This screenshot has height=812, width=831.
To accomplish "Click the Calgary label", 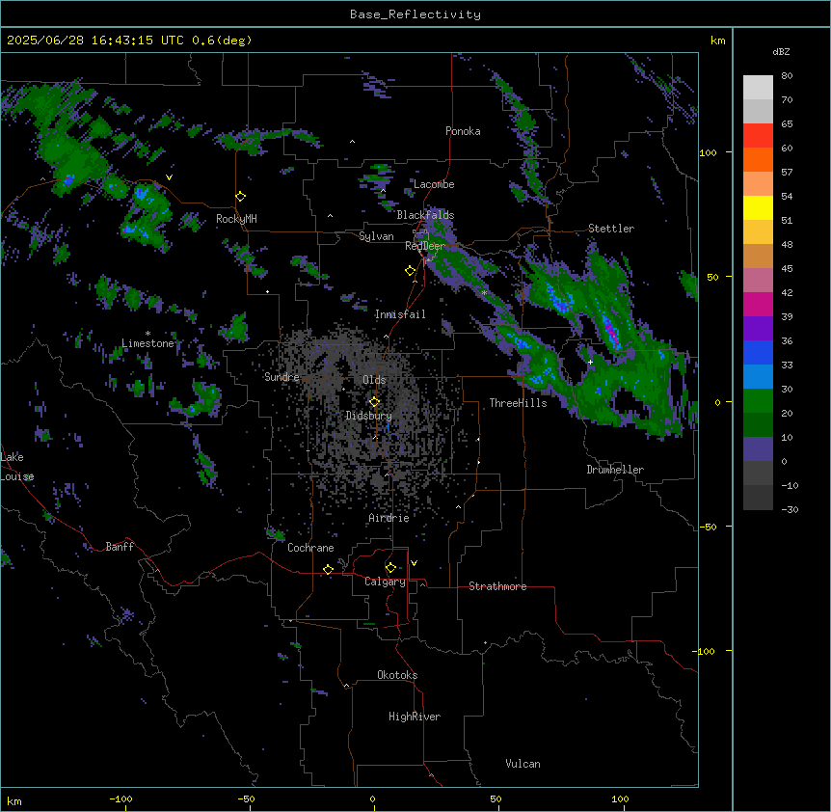I will (385, 582).
